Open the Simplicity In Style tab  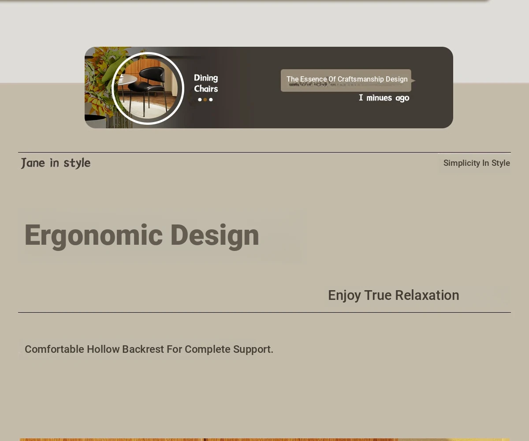(x=476, y=163)
